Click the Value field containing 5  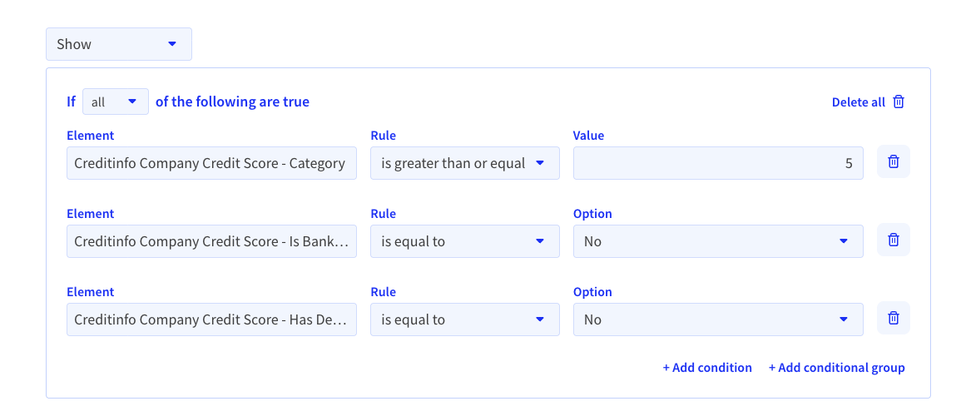[x=718, y=163]
